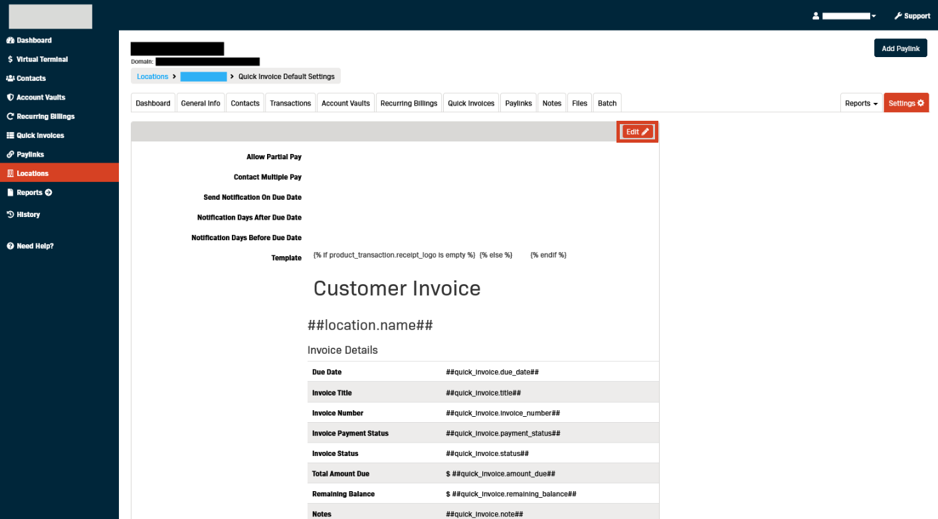
Task: Click the Quick Invoices list icon
Action: click(10, 135)
